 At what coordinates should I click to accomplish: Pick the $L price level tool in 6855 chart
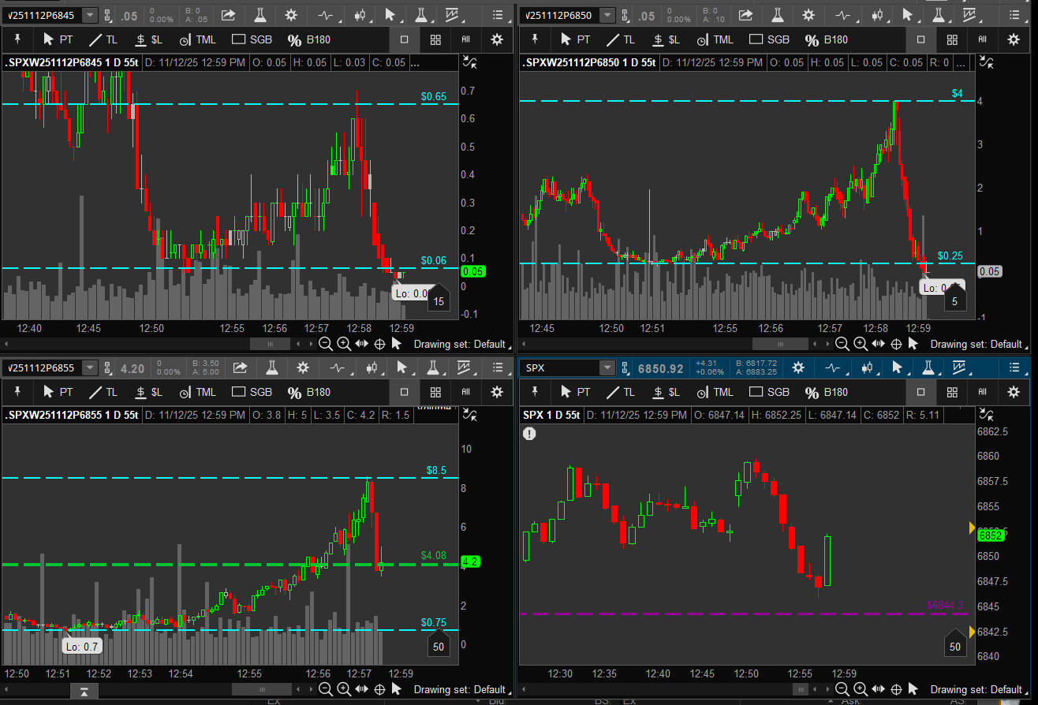click(149, 392)
